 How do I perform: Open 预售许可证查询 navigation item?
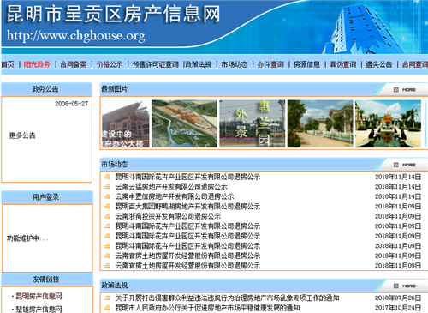(x=156, y=64)
